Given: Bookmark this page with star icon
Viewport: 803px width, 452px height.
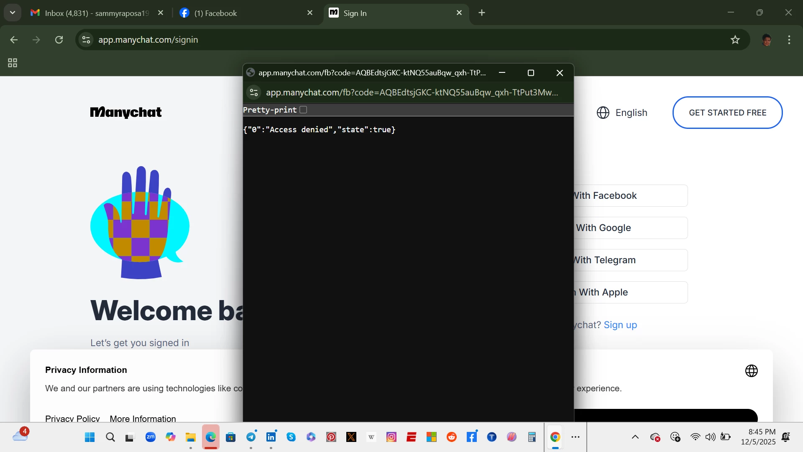Looking at the screenshot, I should [x=735, y=40].
